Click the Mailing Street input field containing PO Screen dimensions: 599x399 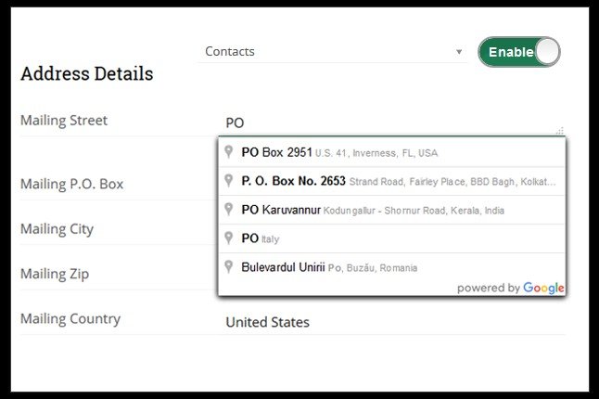tap(393, 123)
